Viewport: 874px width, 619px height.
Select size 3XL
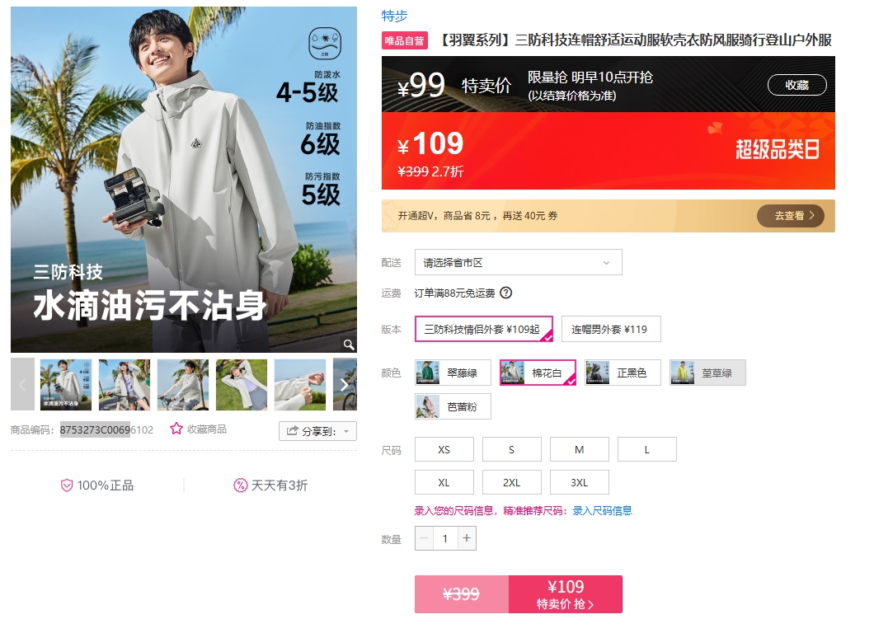point(579,482)
